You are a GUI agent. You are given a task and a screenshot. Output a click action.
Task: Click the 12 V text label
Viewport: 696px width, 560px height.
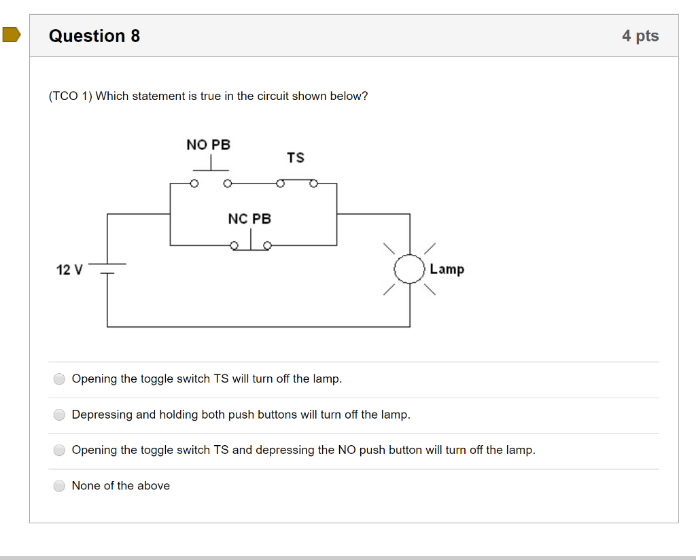coord(69,270)
